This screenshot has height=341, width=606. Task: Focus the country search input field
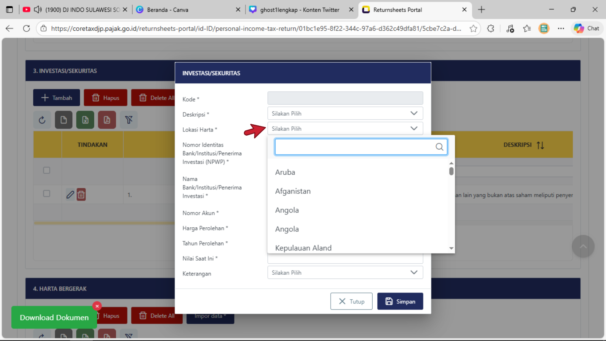coord(354,147)
